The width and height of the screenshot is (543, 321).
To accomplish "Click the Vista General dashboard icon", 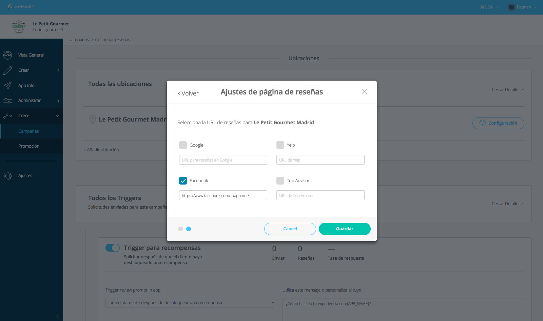I will 7,55.
